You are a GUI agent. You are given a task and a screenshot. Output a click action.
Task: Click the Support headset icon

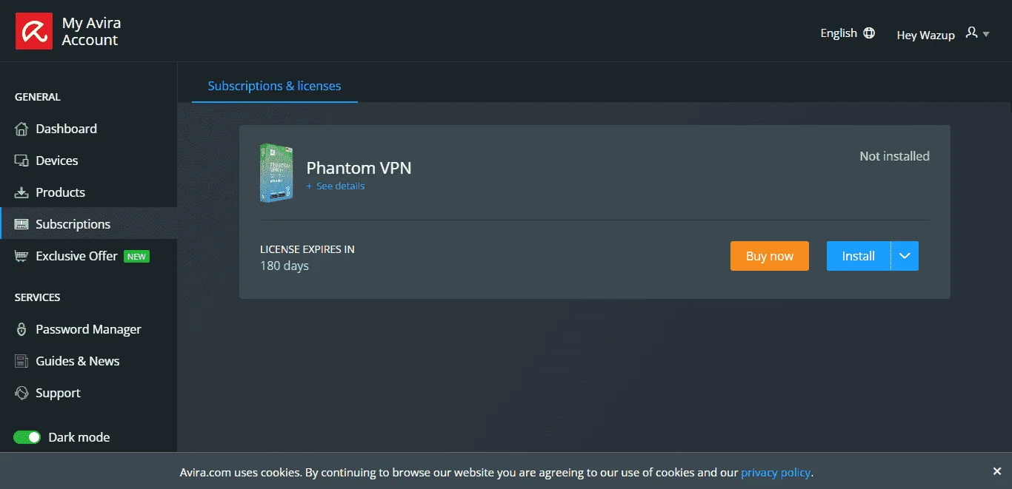21,393
